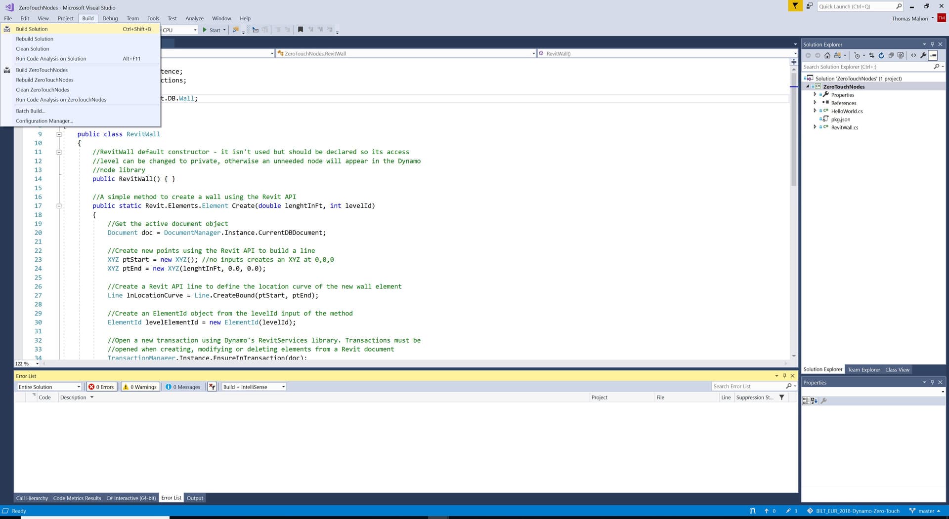The height and width of the screenshot is (519, 949).
Task: Switch to the Output tab
Action: (195, 498)
